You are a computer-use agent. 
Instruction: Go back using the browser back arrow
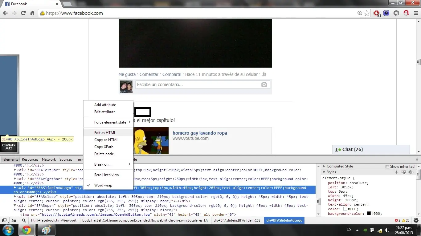[5, 13]
